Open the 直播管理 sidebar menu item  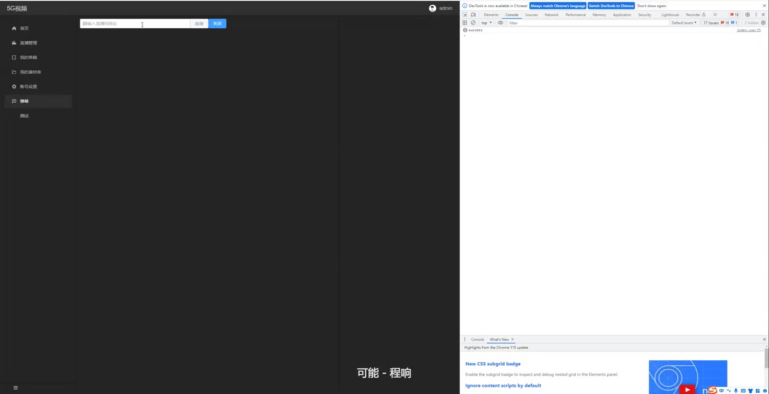coord(28,43)
